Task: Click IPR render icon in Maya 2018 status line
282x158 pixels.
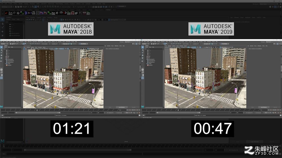Action: (x=67, y=44)
